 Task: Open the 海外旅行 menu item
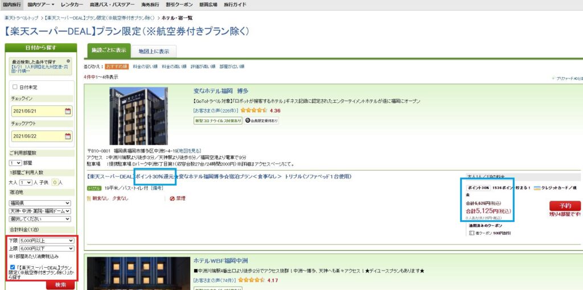pyautogui.click(x=150, y=5)
